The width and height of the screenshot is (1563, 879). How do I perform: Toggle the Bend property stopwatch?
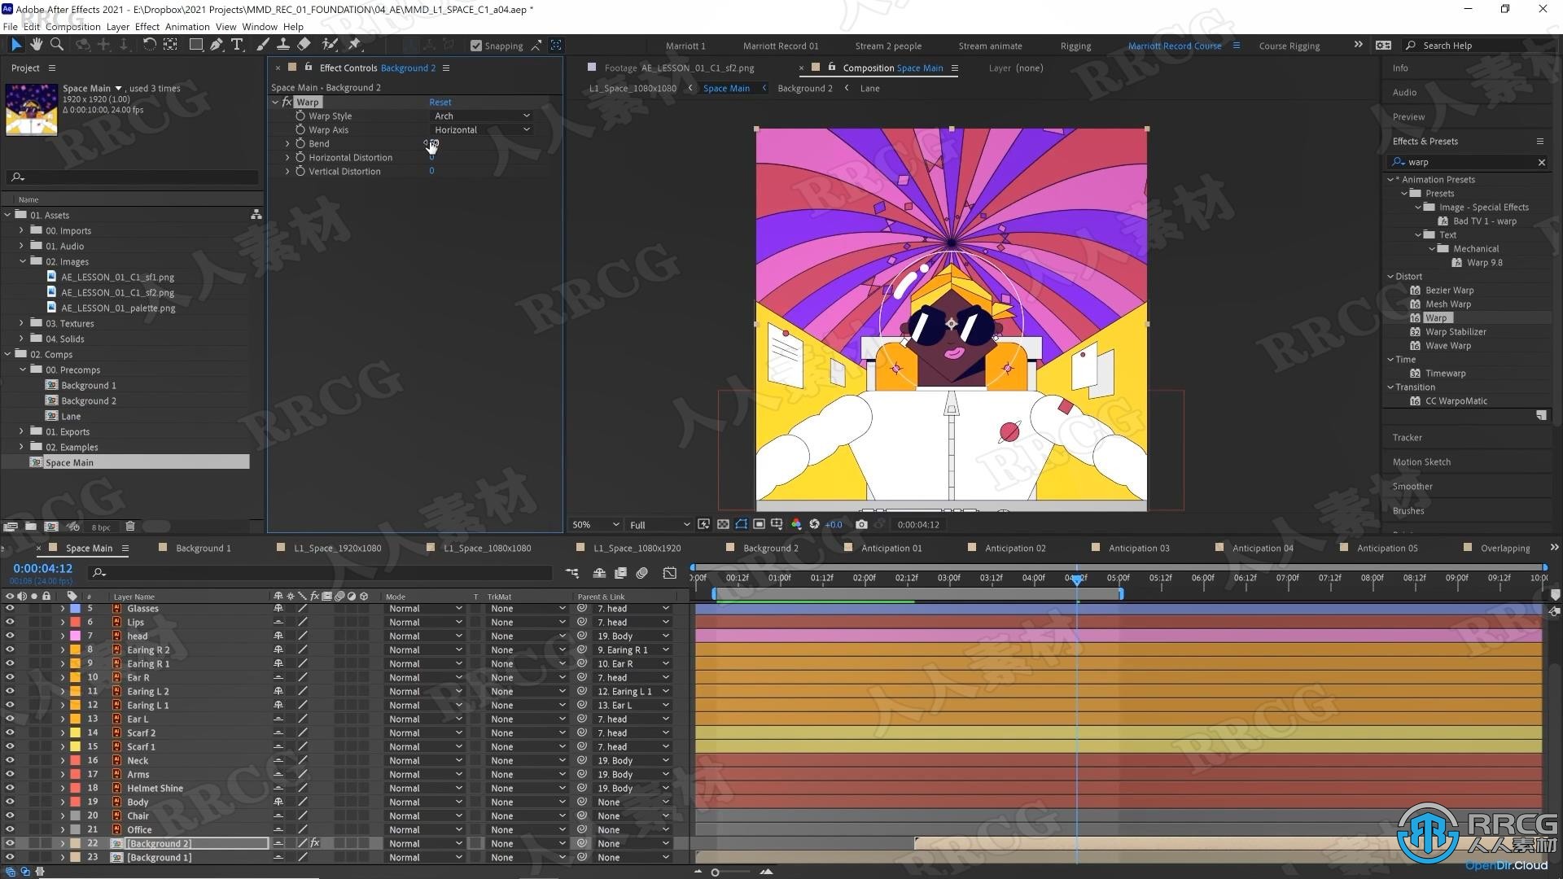(300, 143)
